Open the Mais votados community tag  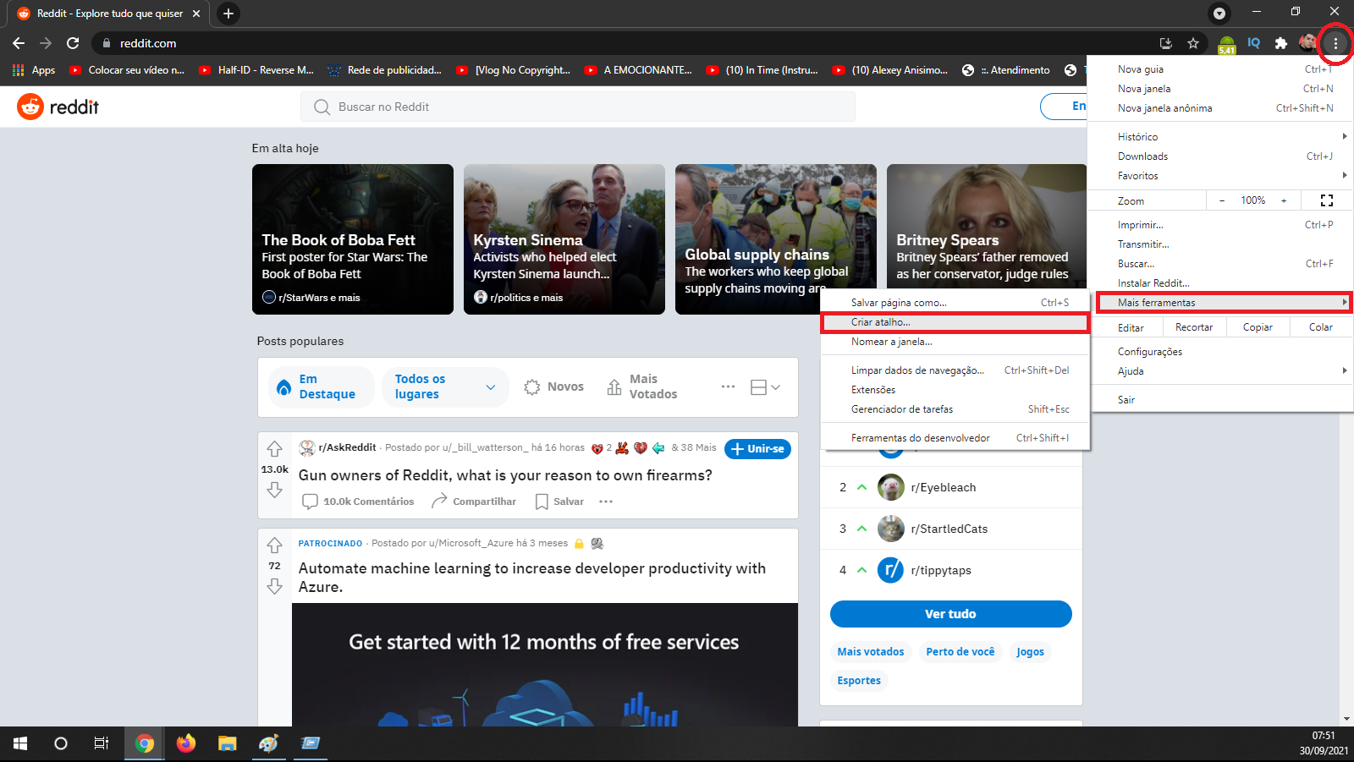[x=871, y=652]
